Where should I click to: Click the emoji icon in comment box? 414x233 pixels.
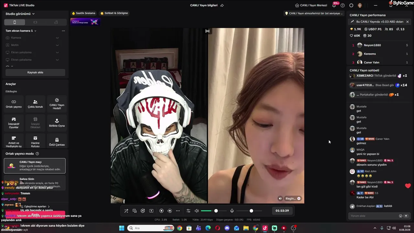click(400, 216)
